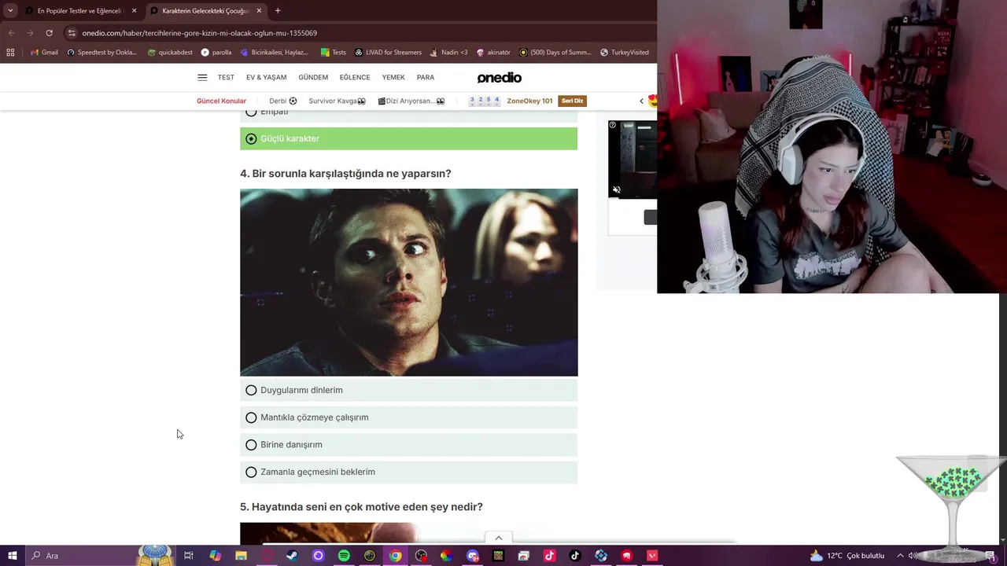Reload the page with refresh icon
The height and width of the screenshot is (566, 1007).
click(x=49, y=33)
